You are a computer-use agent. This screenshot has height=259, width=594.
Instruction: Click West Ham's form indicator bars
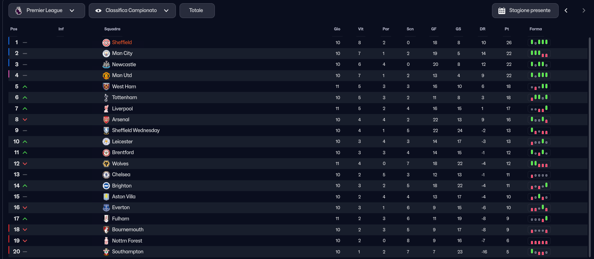point(539,87)
